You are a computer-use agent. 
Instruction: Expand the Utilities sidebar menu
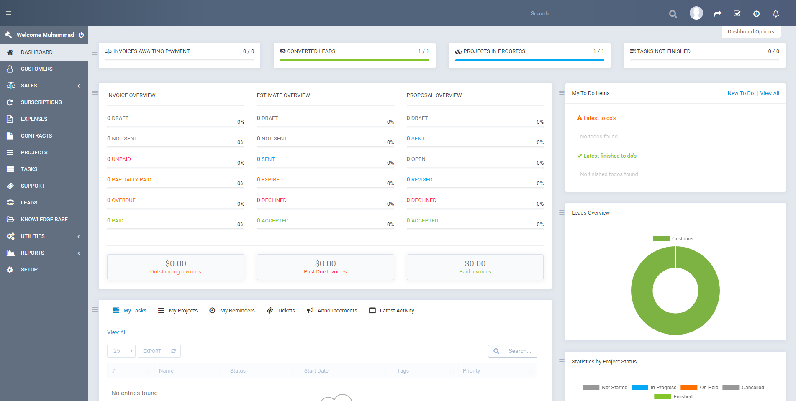point(44,236)
